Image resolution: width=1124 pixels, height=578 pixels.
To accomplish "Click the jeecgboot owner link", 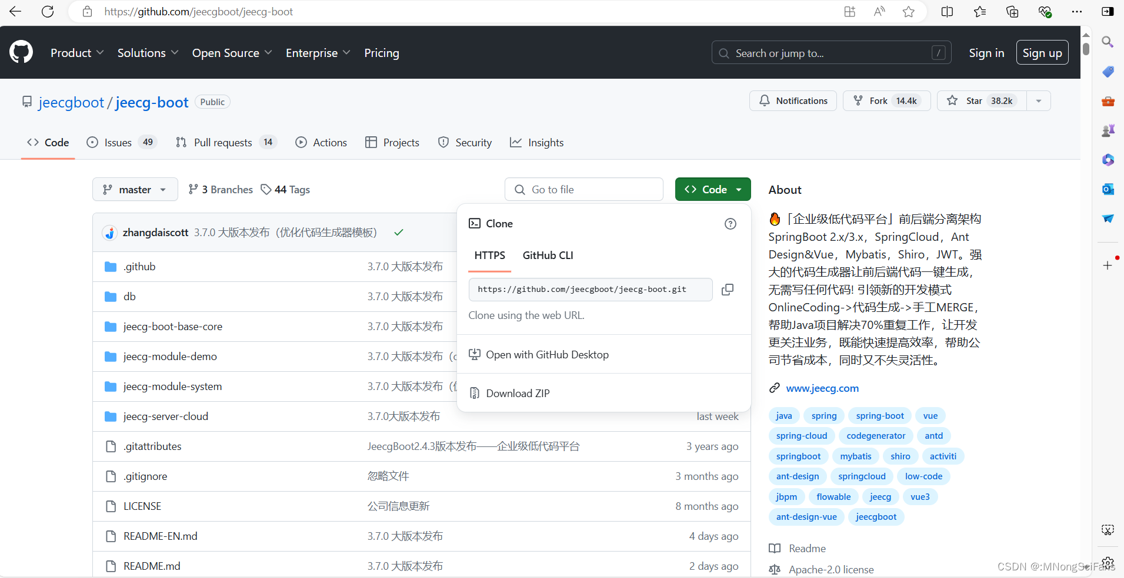I will pos(71,102).
